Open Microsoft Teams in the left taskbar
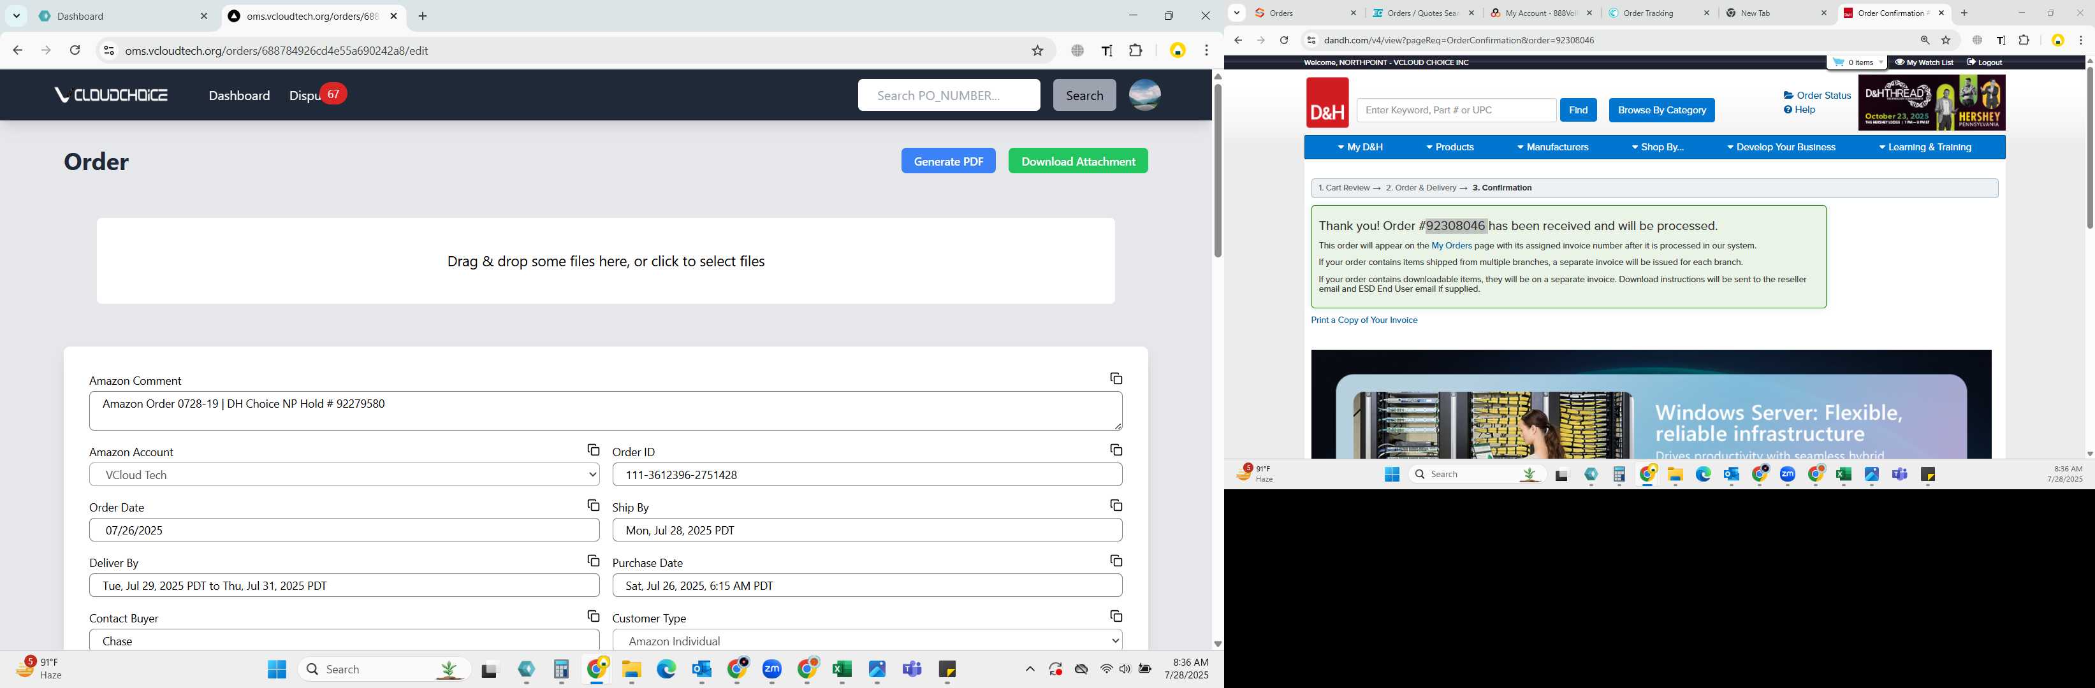The width and height of the screenshot is (2095, 688). (912, 670)
